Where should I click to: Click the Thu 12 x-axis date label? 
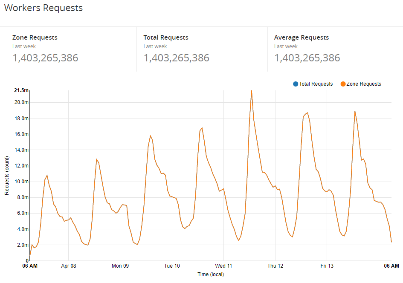[x=275, y=266]
